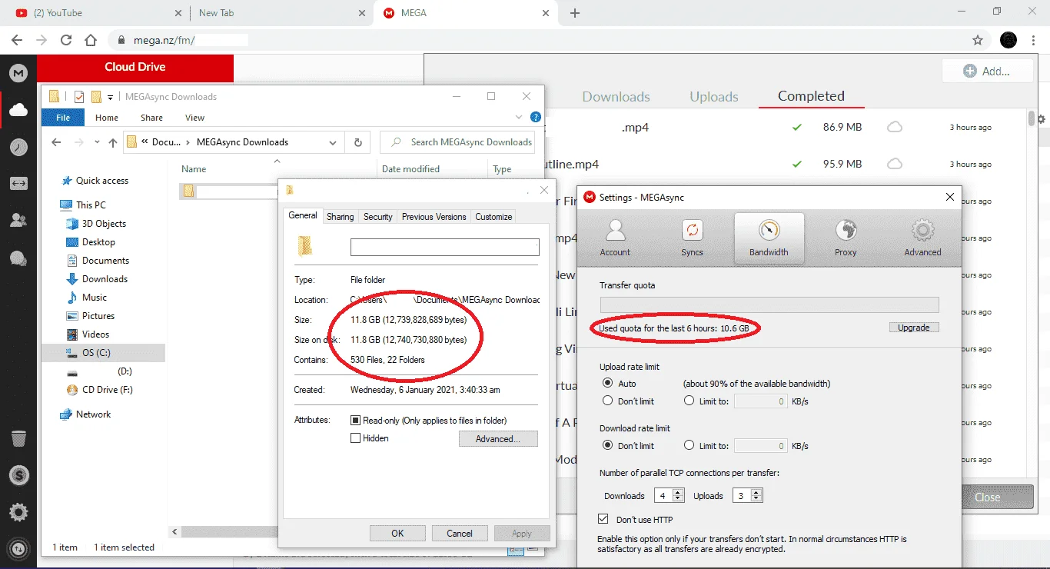Open the Account section in MEGAsync Settings
1050x569 pixels.
pyautogui.click(x=615, y=238)
